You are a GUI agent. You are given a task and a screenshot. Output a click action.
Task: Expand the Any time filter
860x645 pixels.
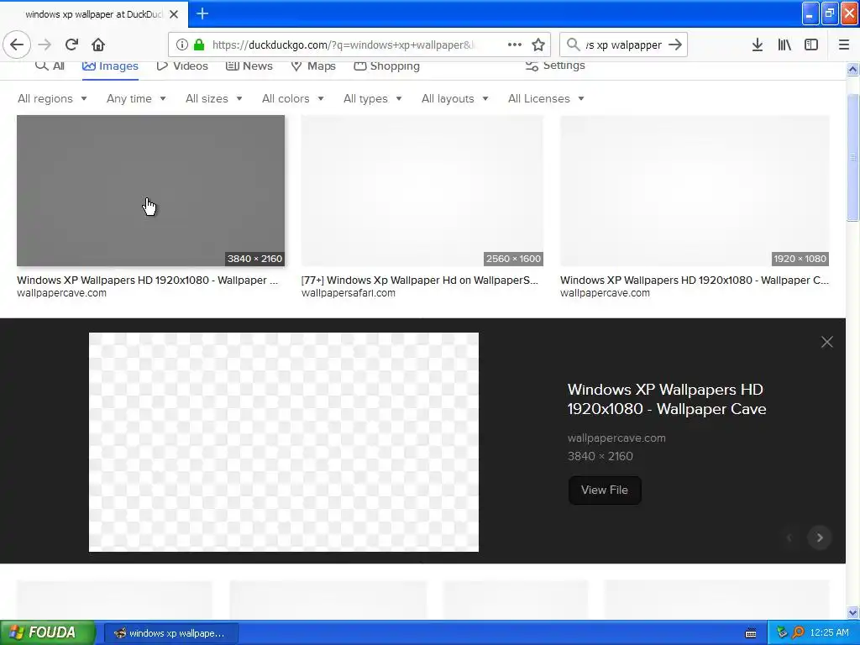(136, 99)
